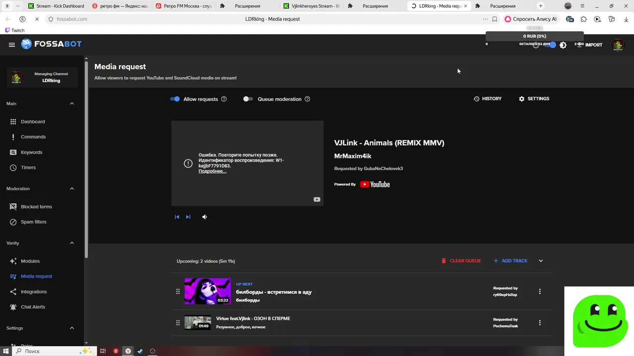Bookmark this page
Viewport: 634px width, 356px height.
click(495, 19)
